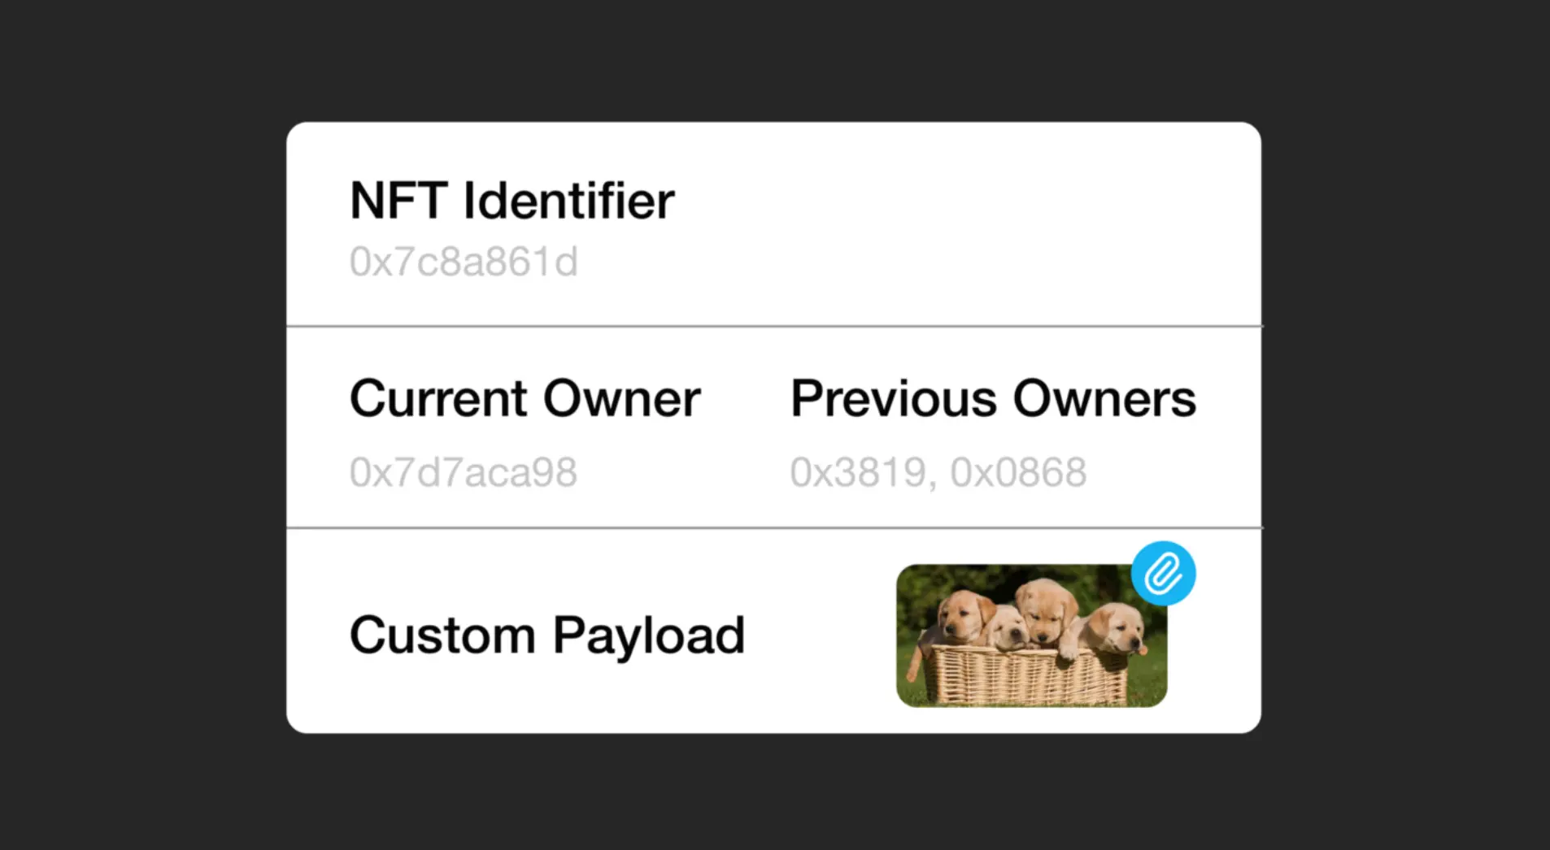This screenshot has width=1550, height=850.
Task: Select the current owner address 0x7d7aca98
Action: [464, 472]
